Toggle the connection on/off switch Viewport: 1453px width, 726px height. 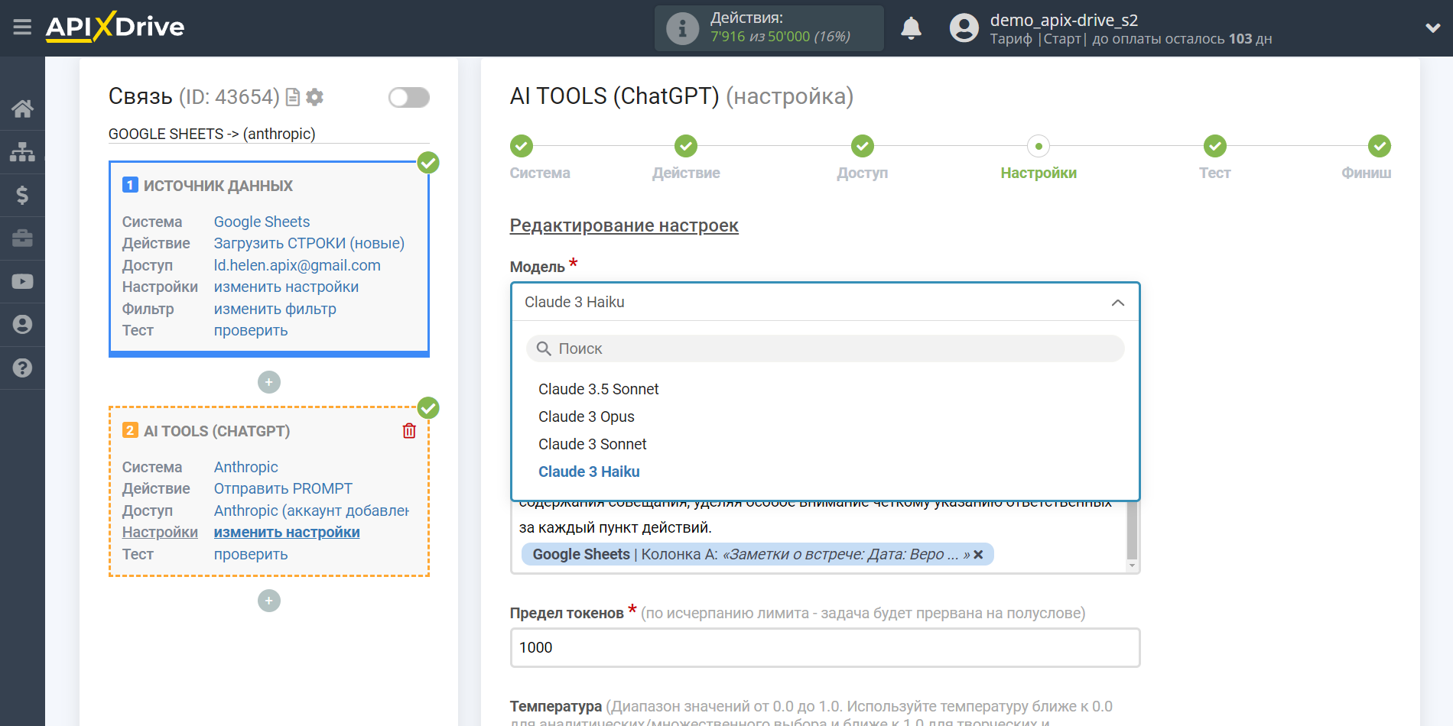(408, 97)
